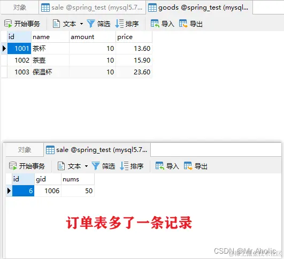Switch to the 对象 tab in top window

[x=20, y=7]
